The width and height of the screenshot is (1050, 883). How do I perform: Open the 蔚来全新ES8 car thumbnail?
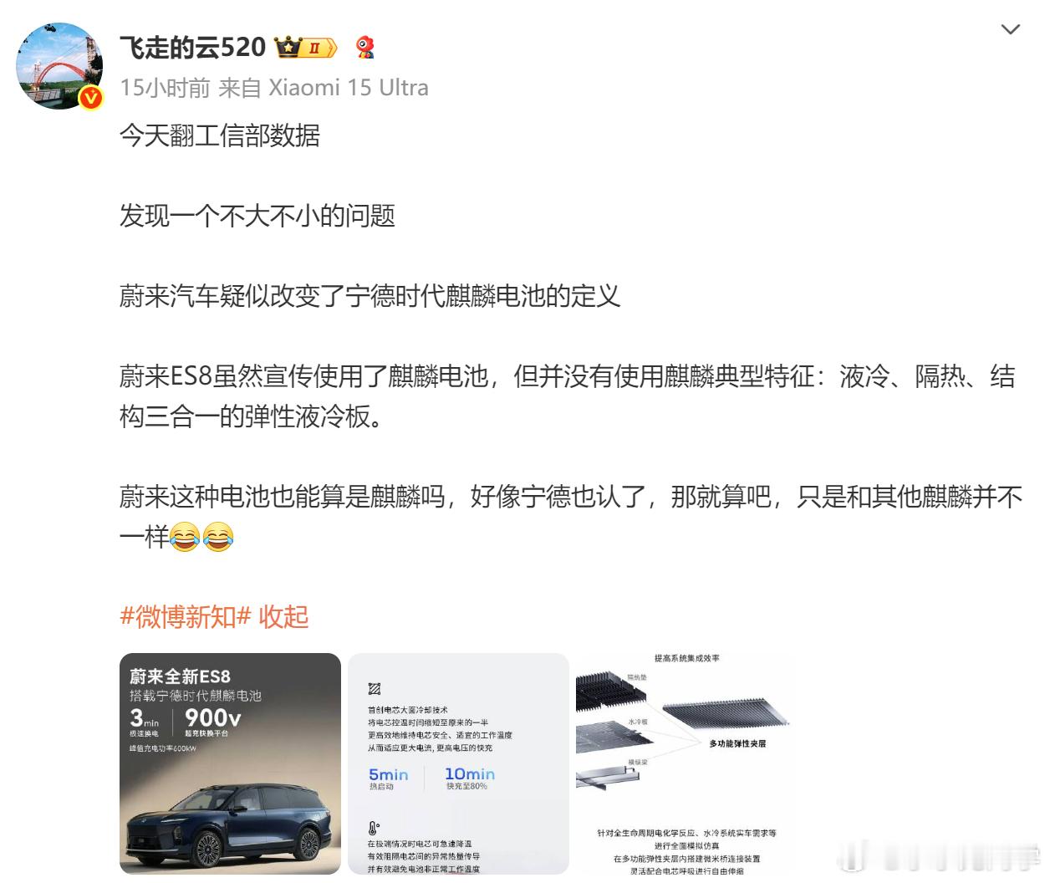click(230, 763)
